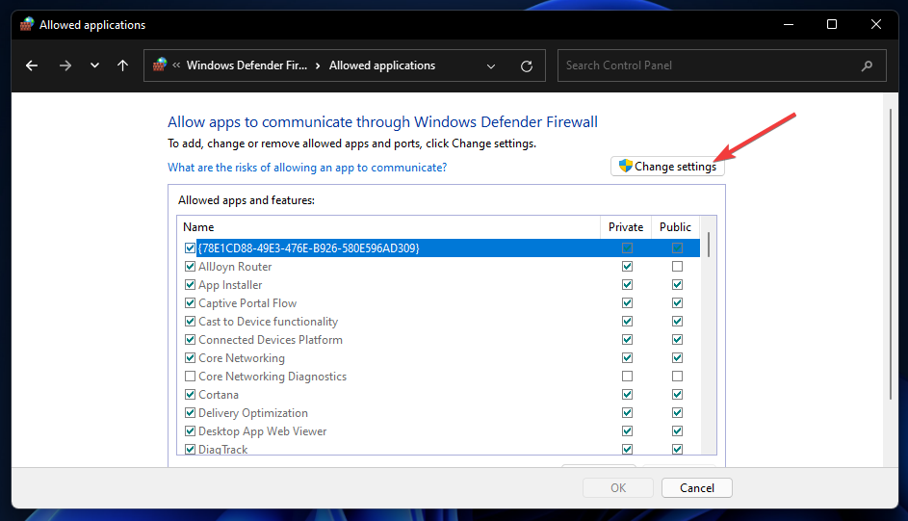Viewport: 908px width, 521px height.
Task: Toggle AllJoyn Router Private checkbox
Action: coord(627,267)
